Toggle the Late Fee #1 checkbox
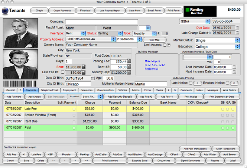The image size is (247, 168). 62,72
